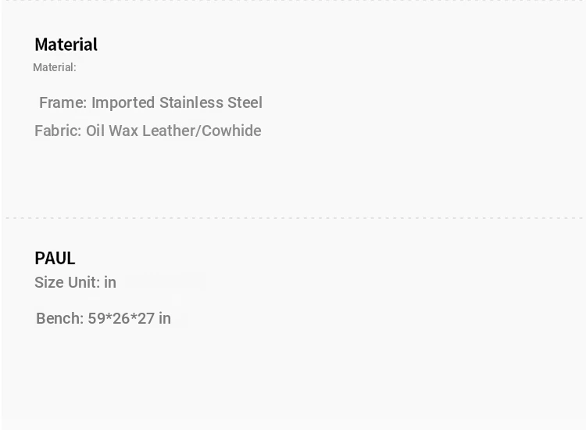Click the small gray "Material:" label
The height and width of the screenshot is (430, 586).
(55, 67)
